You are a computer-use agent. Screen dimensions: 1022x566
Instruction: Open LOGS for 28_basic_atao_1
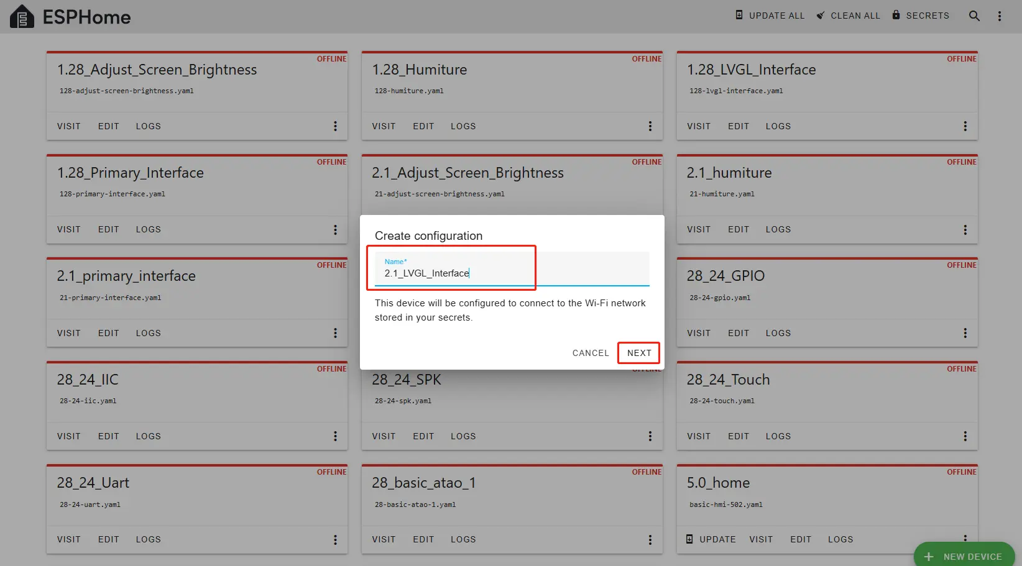tap(463, 539)
